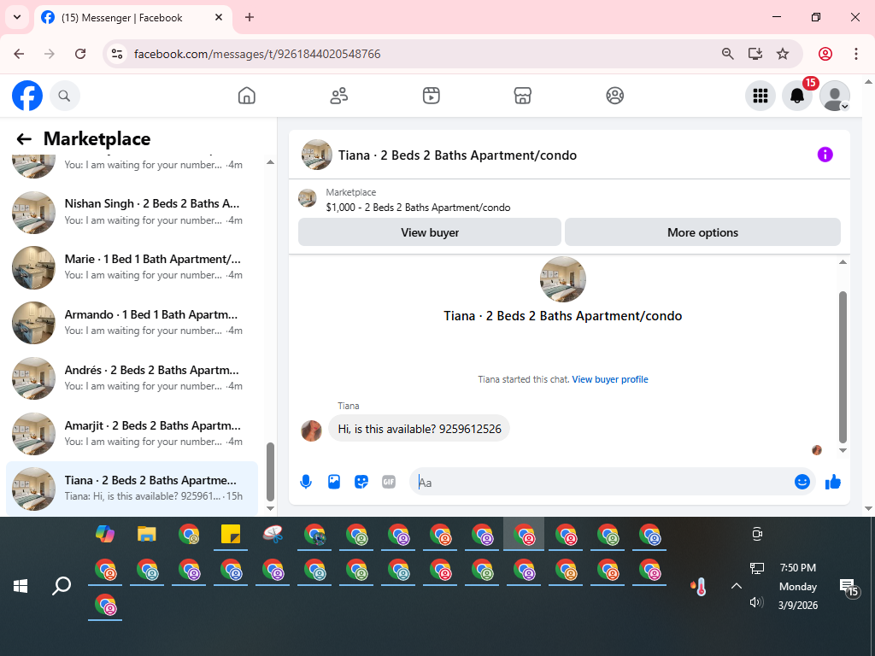View site information icon in address bar
The image size is (875, 656).
(117, 54)
